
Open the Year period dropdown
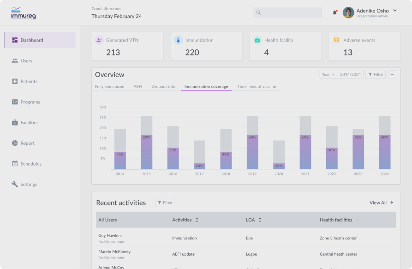(328, 74)
